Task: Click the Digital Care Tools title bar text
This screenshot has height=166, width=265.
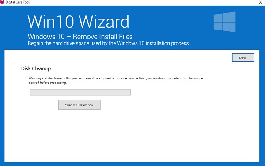Action: 18,2
